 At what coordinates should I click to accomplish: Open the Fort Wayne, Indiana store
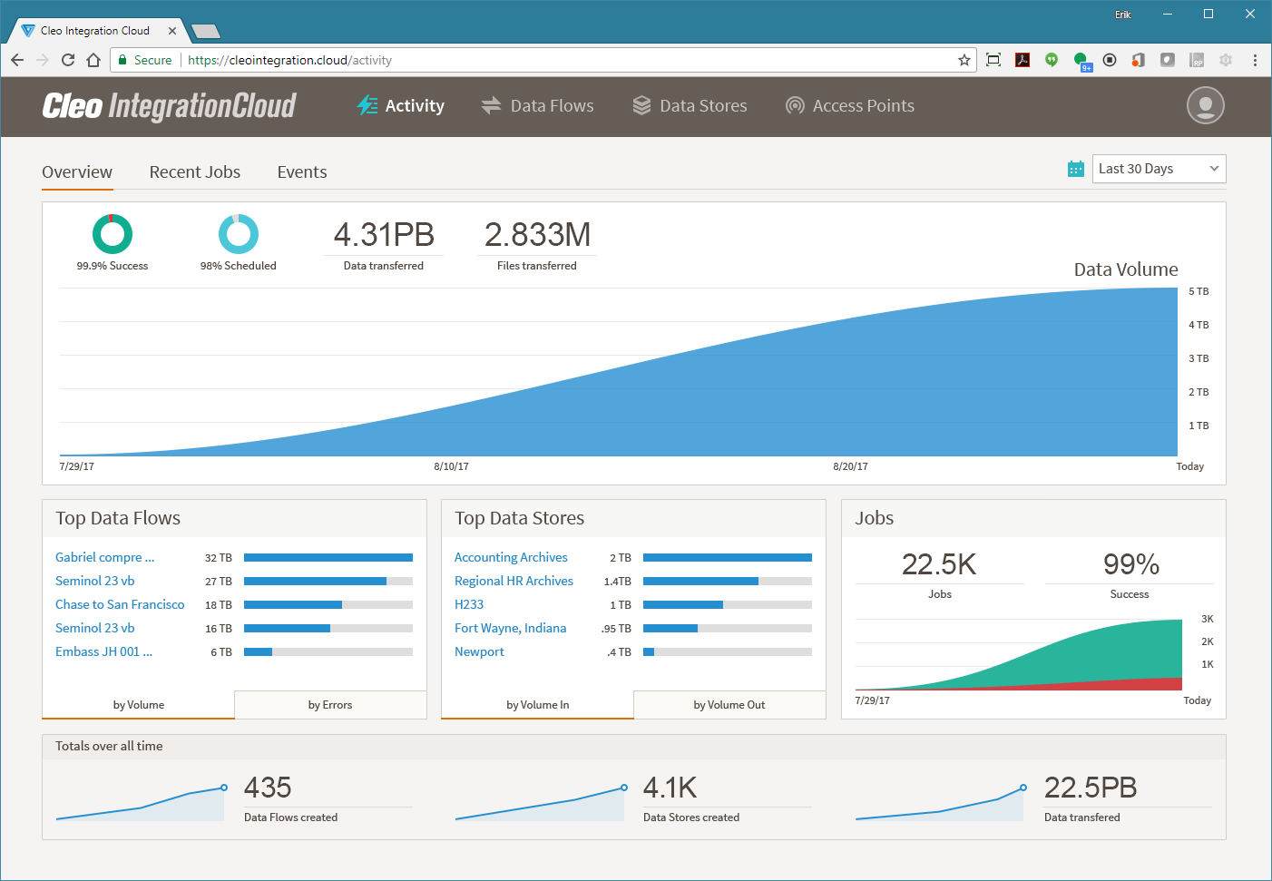pyautogui.click(x=510, y=628)
